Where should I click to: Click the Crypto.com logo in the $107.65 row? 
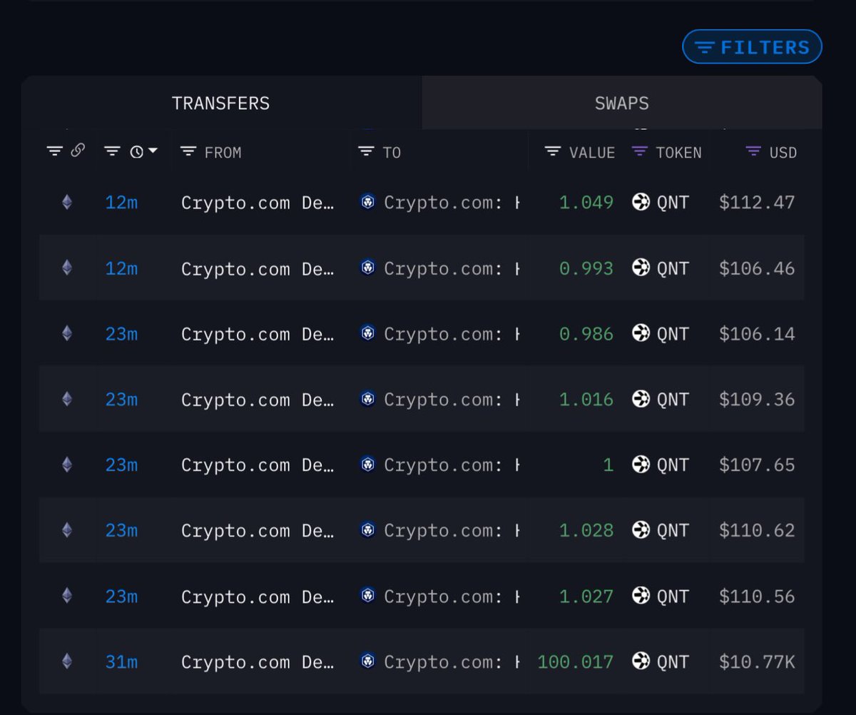367,465
